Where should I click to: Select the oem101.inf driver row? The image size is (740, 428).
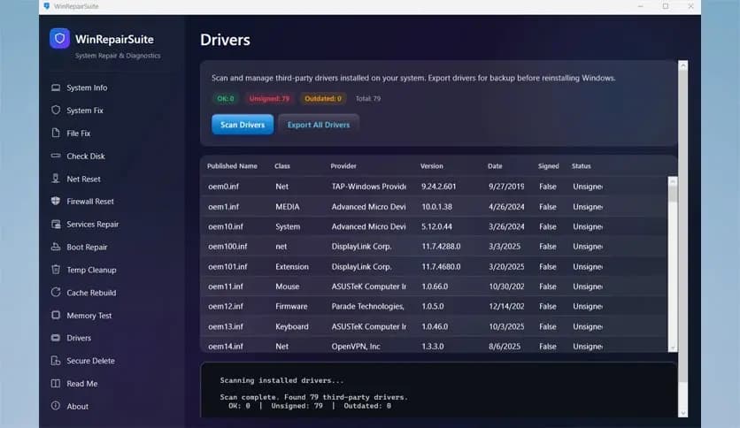[434, 266]
